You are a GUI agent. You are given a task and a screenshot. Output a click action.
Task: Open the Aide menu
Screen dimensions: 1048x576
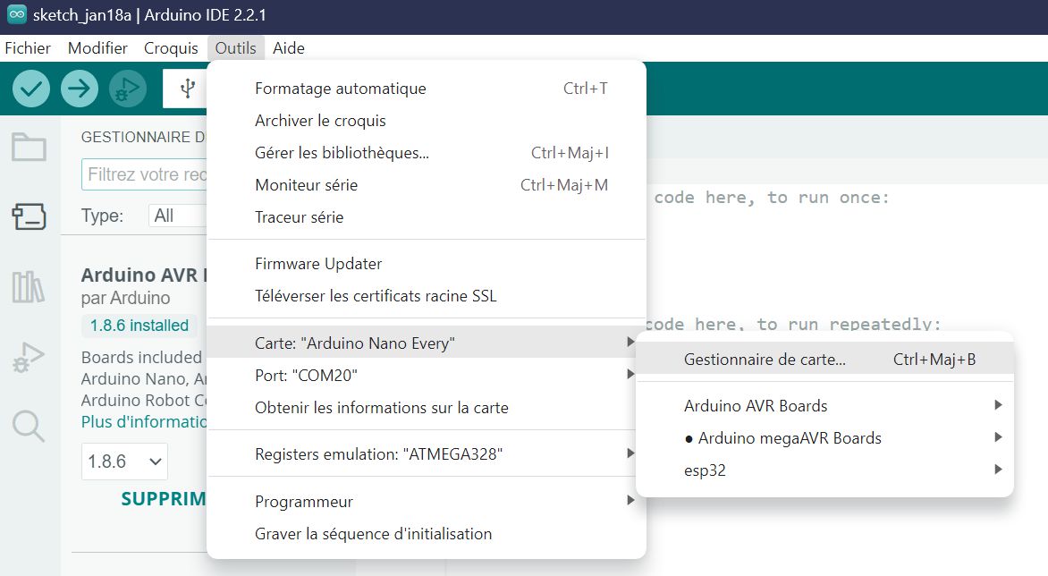(x=289, y=48)
